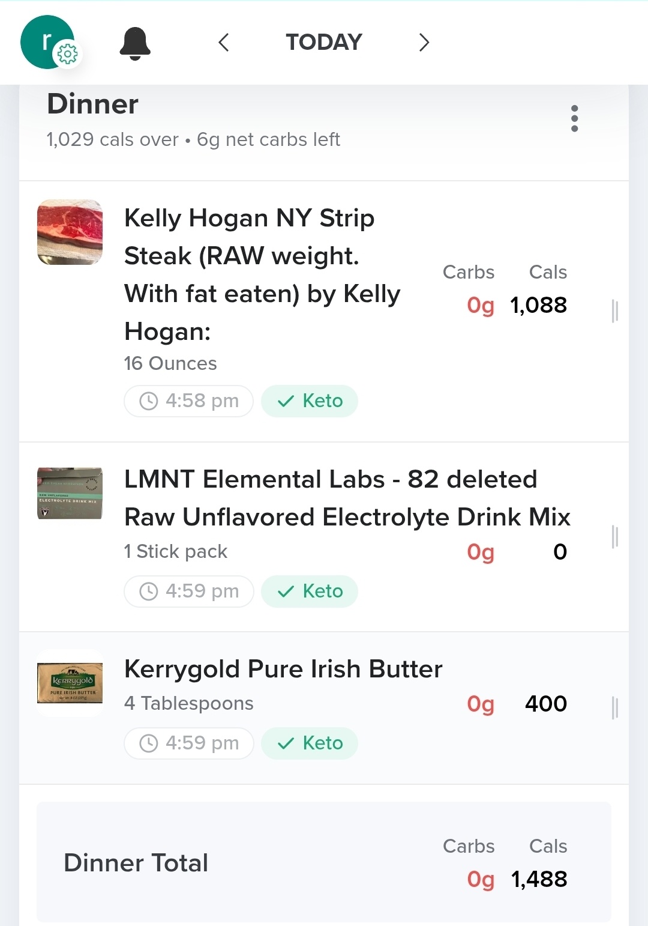The height and width of the screenshot is (926, 648).
Task: Open Dinner three-dot options menu
Action: [574, 118]
